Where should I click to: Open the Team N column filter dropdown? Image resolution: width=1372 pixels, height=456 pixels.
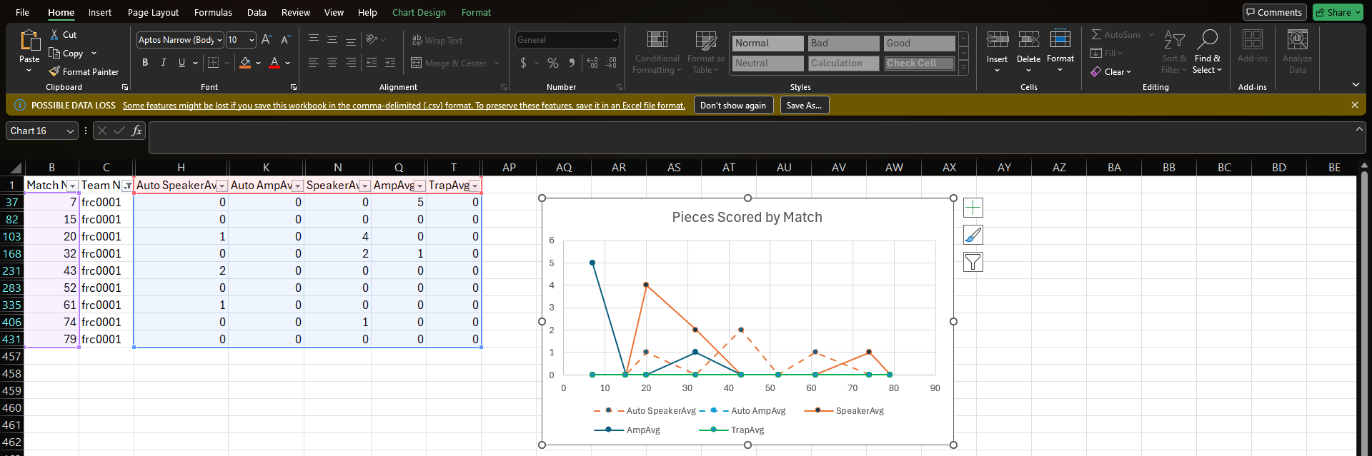click(127, 186)
